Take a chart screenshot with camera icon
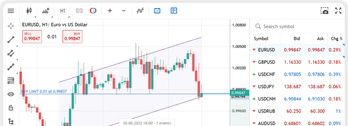The image size is (348, 126). pos(325,11)
